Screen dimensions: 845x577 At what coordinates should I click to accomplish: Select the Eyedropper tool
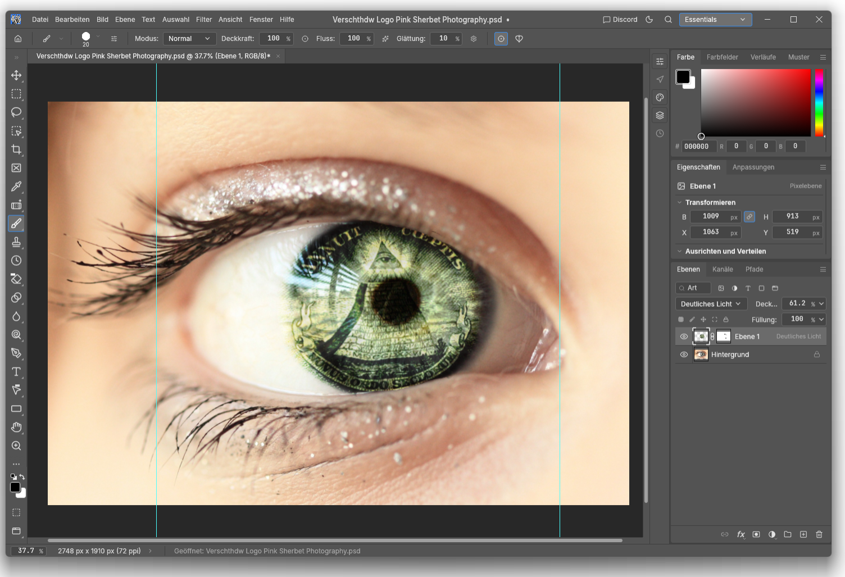point(16,187)
